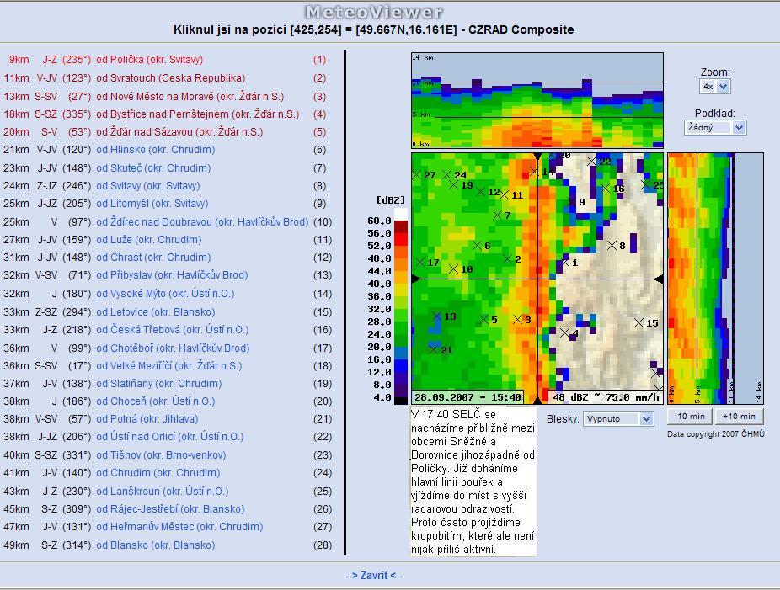Click the +10 min button

(x=739, y=417)
